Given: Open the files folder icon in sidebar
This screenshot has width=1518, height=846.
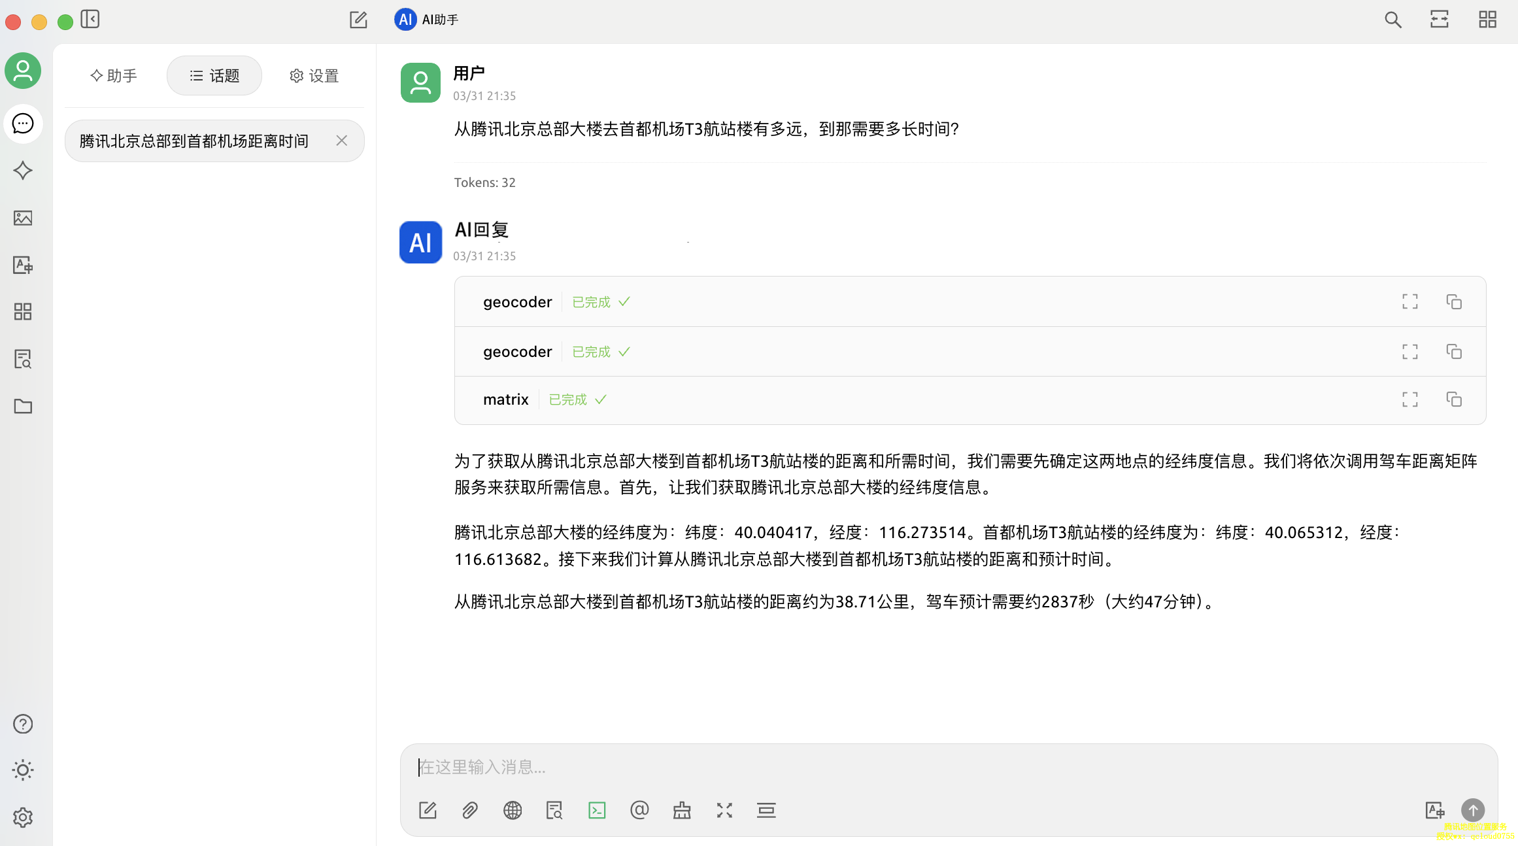Looking at the screenshot, I should [x=23, y=406].
